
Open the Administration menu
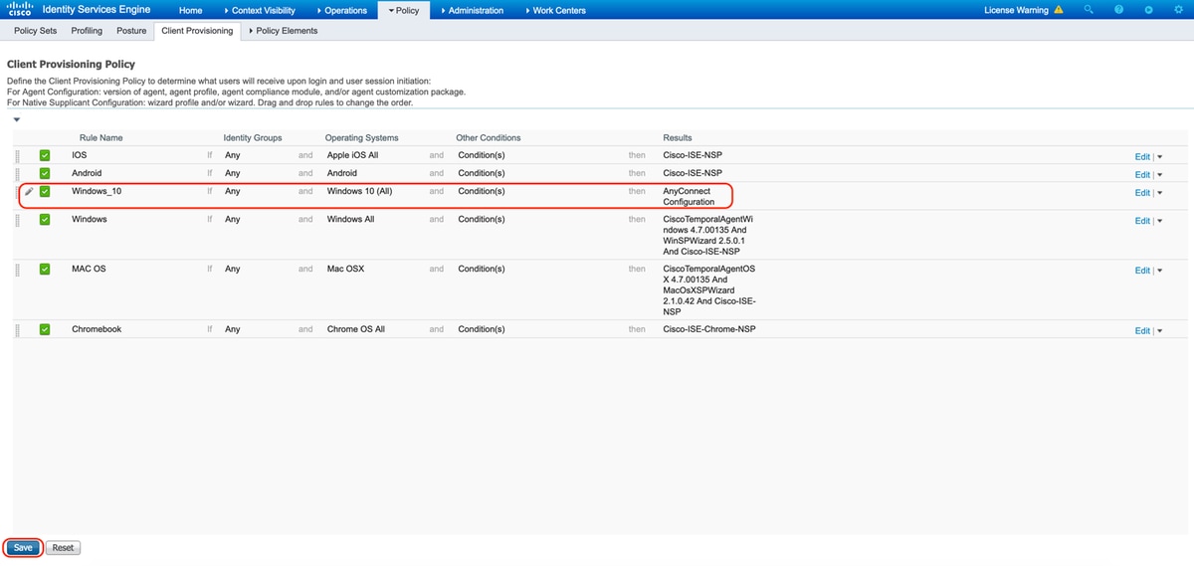click(471, 10)
